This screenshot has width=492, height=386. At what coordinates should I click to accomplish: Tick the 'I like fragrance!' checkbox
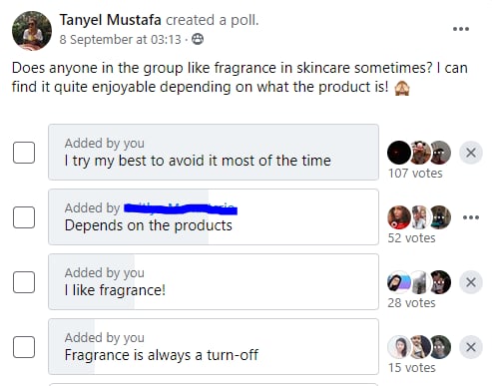click(x=24, y=282)
